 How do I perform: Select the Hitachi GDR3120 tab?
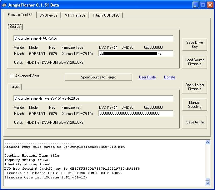click(x=106, y=15)
